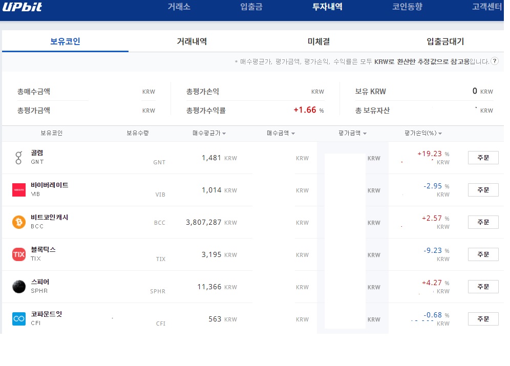
Task: Open the 거래소 menu
Action: click(179, 7)
